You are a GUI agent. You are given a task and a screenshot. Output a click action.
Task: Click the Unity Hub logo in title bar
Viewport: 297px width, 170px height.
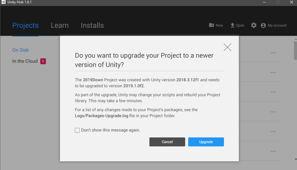click(x=4, y=2)
